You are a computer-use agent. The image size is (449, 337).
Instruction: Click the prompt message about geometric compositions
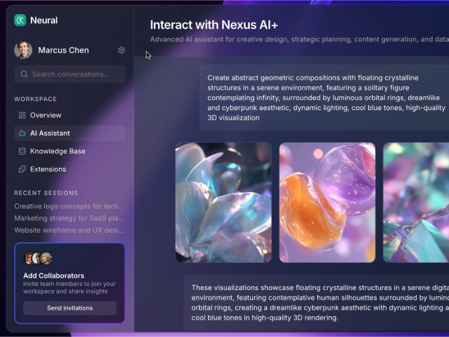coord(324,98)
